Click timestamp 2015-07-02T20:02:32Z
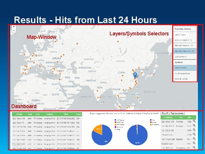The width and height of the screenshot is (205, 154). tap(66, 118)
